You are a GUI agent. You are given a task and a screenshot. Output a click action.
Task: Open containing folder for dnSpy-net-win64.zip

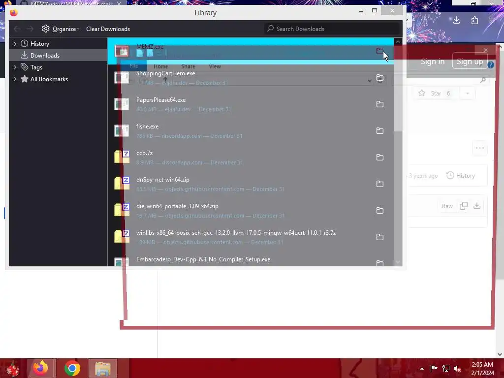click(379, 184)
